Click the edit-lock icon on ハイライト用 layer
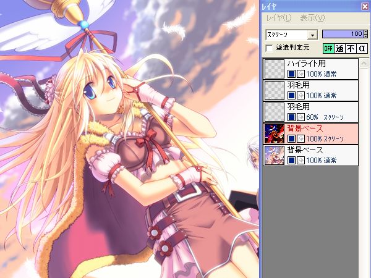 (300, 74)
